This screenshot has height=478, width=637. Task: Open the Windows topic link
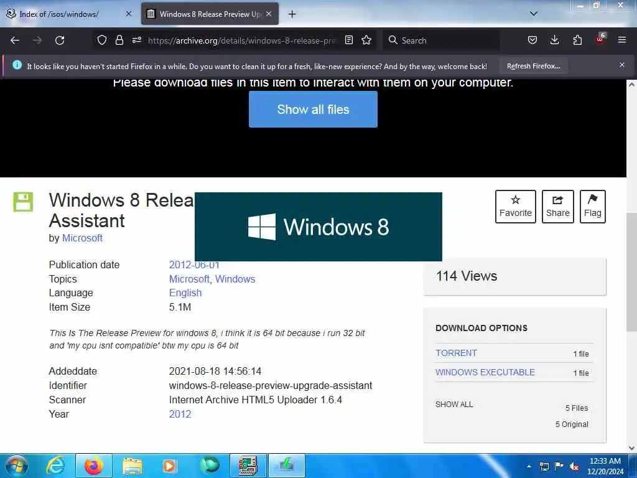click(x=235, y=279)
